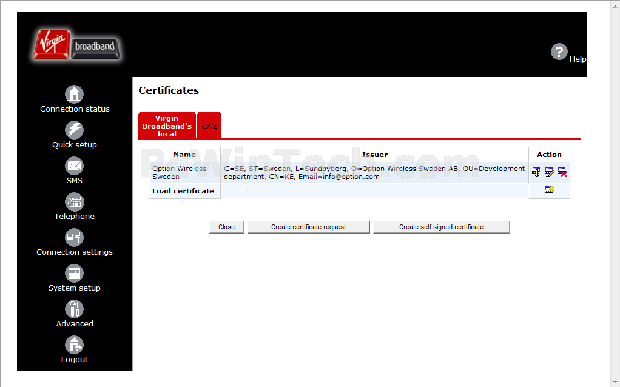Delete the Option Wireless Sweden certificate
This screenshot has width=620, height=387.
pyautogui.click(x=562, y=172)
